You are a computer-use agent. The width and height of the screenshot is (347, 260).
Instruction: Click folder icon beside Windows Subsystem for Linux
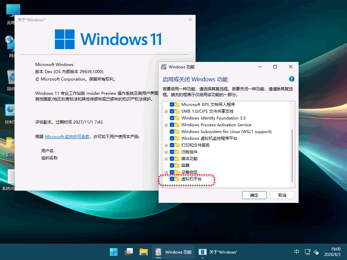177,132
